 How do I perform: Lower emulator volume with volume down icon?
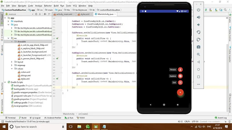click(x=198, y=25)
